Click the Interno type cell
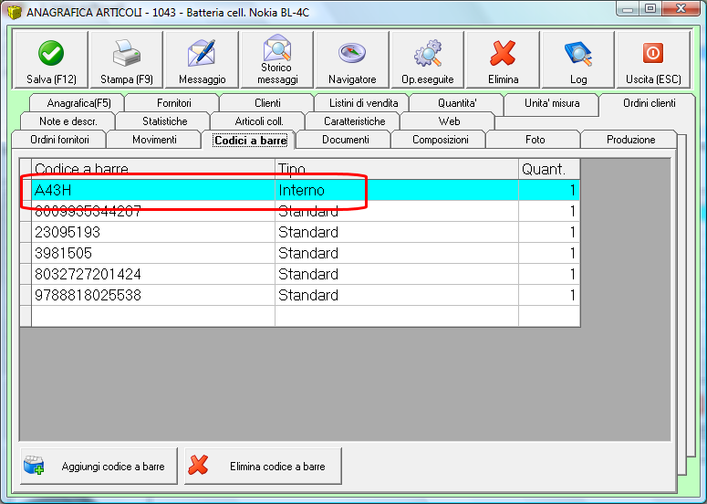This screenshot has width=707, height=504. pyautogui.click(x=397, y=190)
